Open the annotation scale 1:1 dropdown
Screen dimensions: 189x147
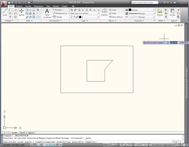(138, 145)
